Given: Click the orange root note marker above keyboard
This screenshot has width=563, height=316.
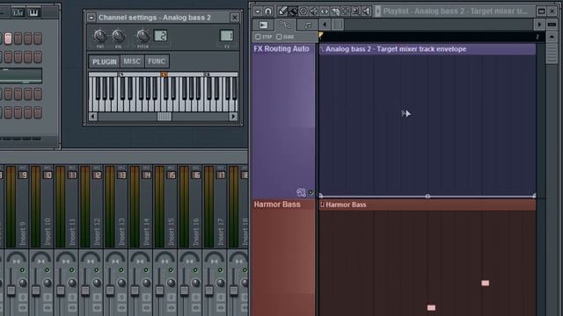Looking at the screenshot, I should coord(165,75).
